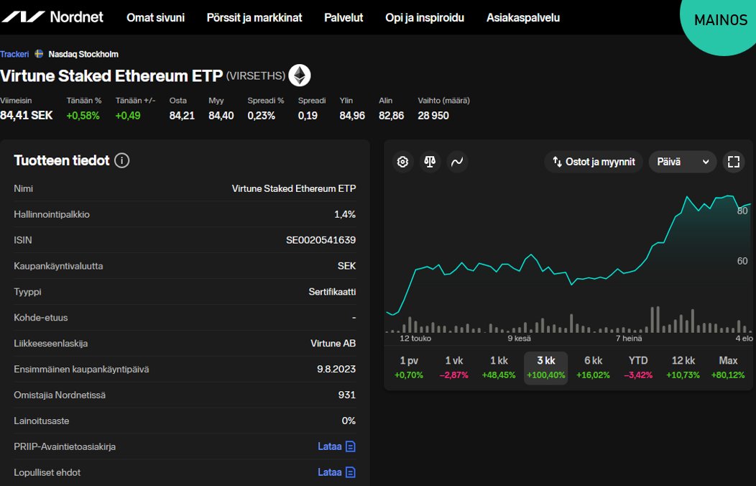The width and height of the screenshot is (756, 486).
Task: Open the Pörssit ja markkinat menu
Action: pyautogui.click(x=254, y=17)
